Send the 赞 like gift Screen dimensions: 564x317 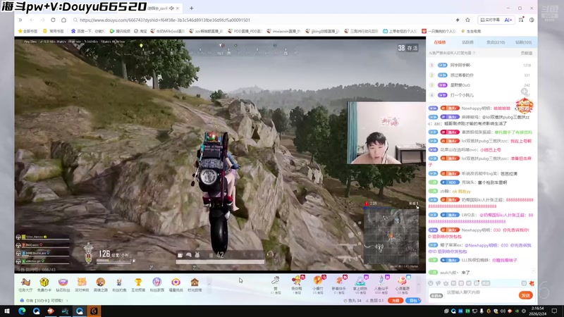pos(276,285)
